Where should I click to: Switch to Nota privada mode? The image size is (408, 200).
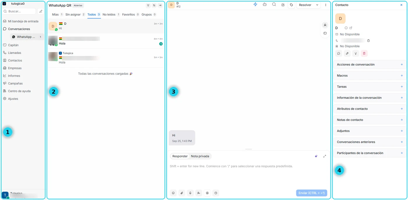[200, 156]
